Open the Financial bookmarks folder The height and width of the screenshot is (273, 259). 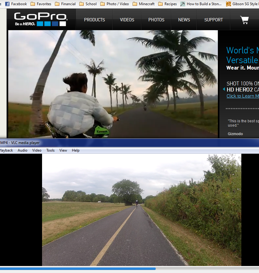tap(65, 4)
